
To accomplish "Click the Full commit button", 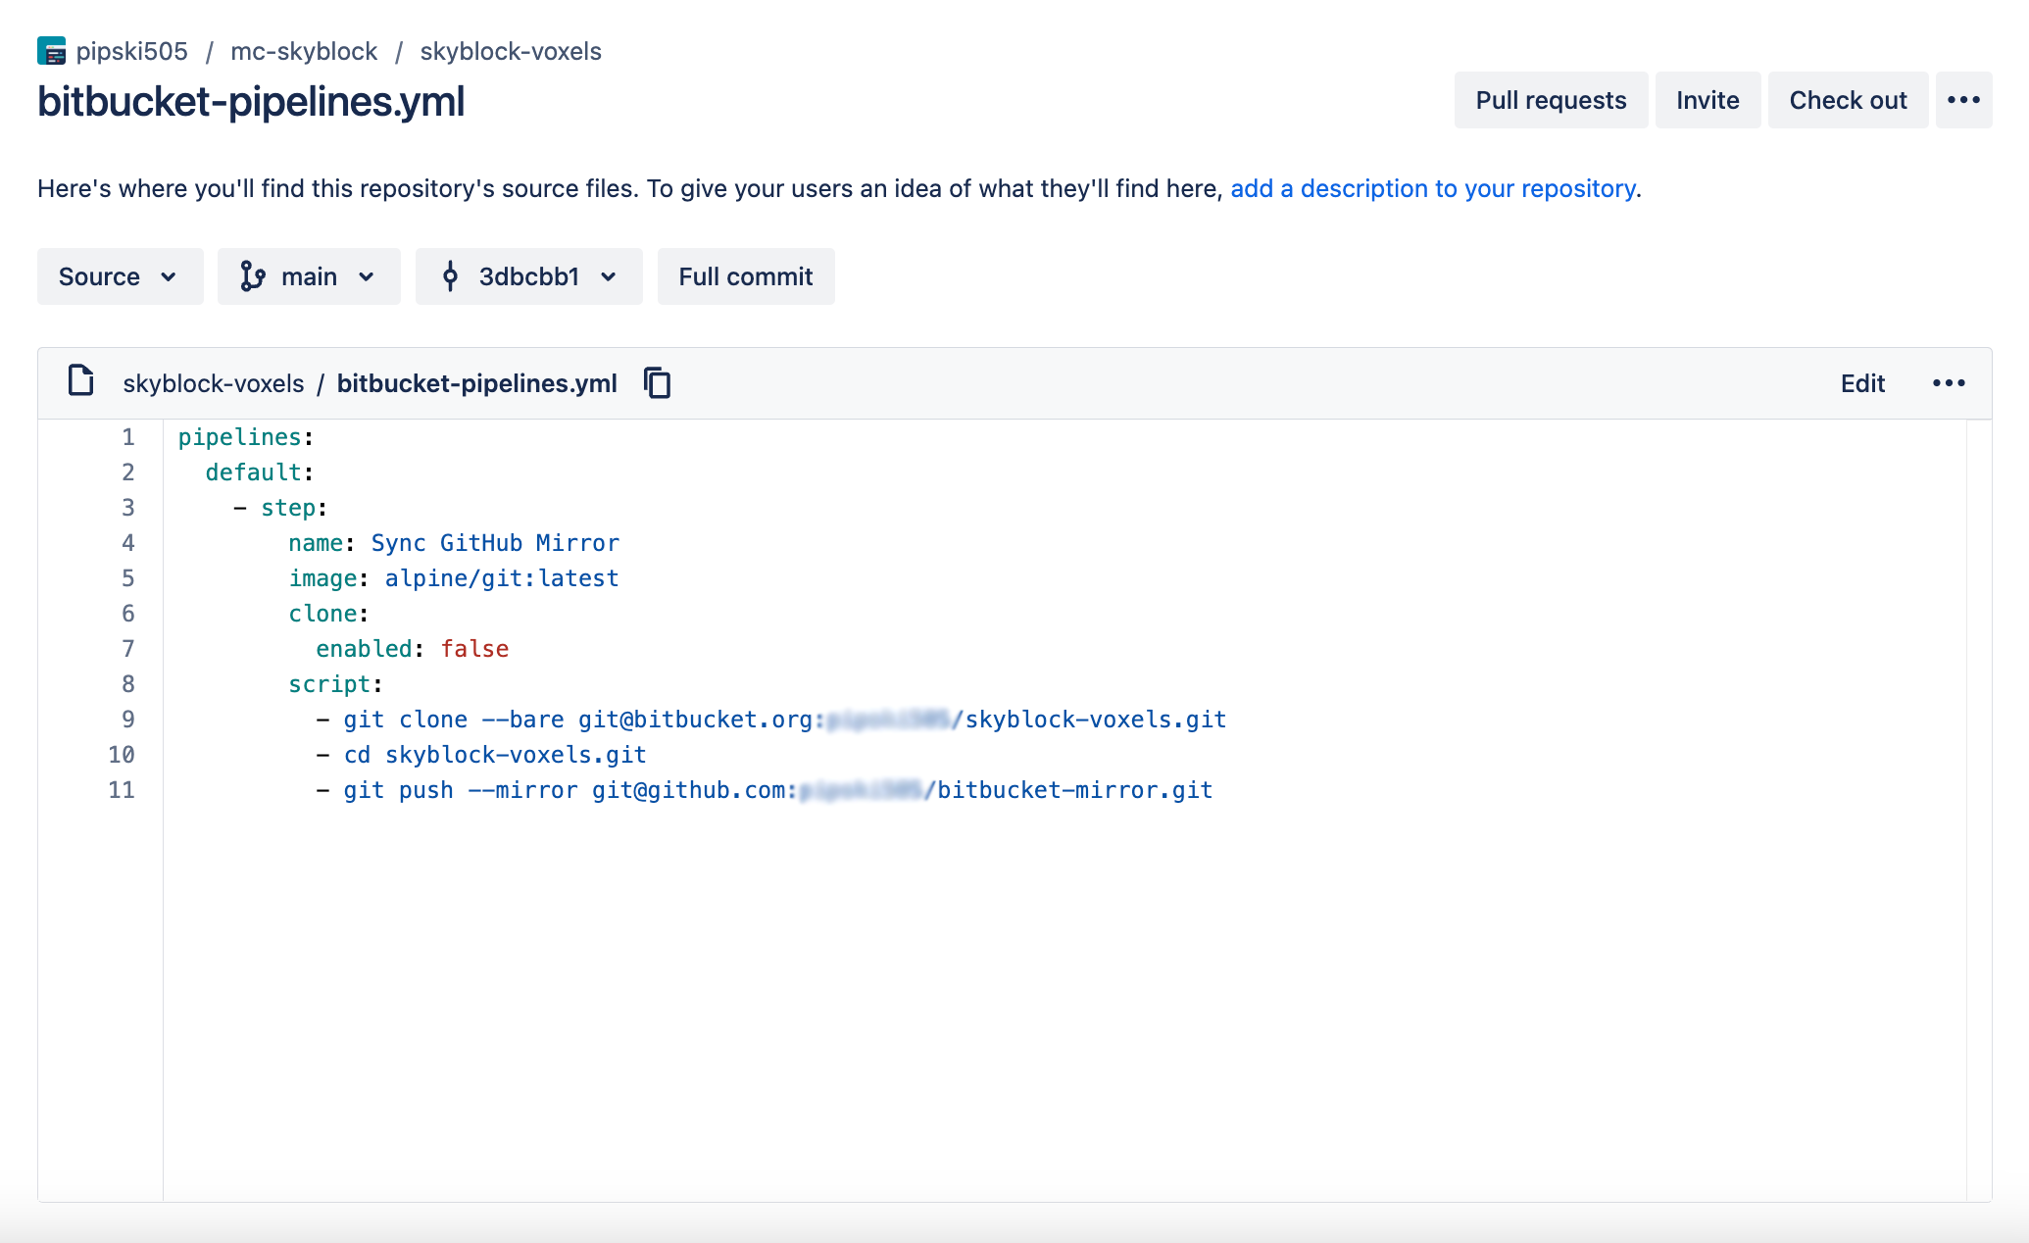I will click(746, 276).
